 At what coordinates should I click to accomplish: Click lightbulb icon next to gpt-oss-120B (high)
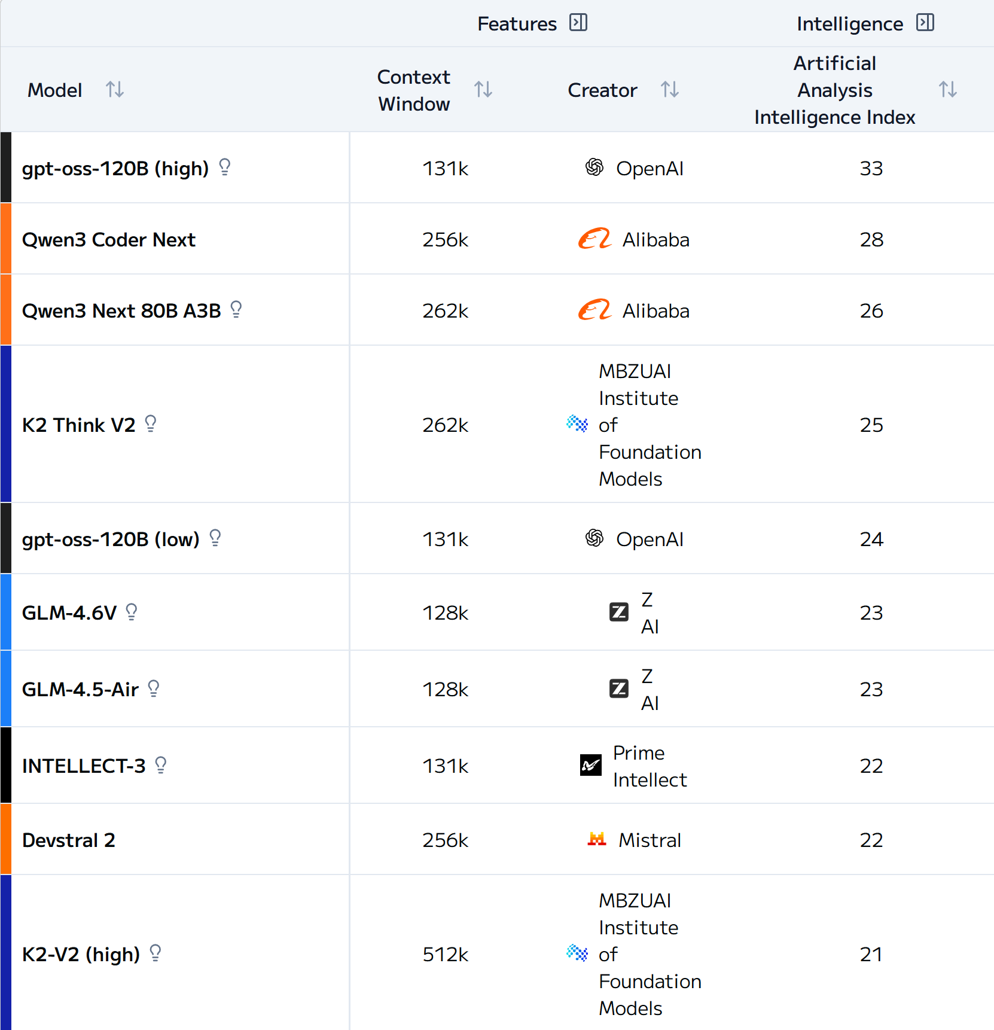tap(225, 167)
